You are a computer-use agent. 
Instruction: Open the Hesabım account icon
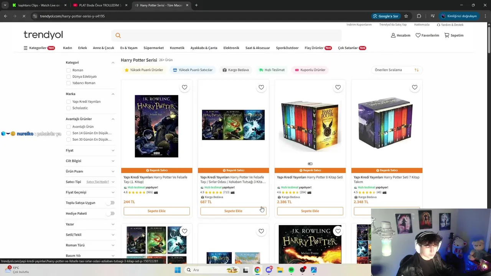[393, 35]
